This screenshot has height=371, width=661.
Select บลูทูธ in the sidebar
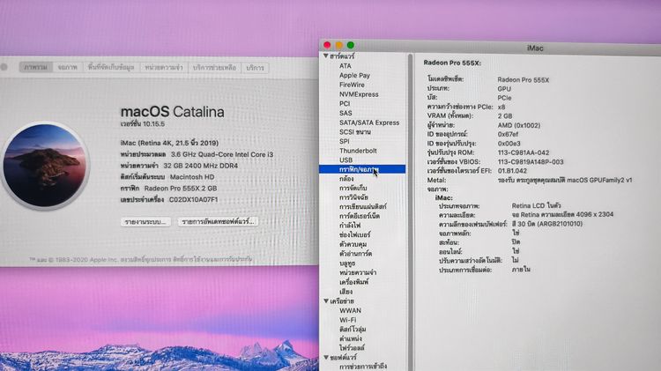[x=347, y=263]
